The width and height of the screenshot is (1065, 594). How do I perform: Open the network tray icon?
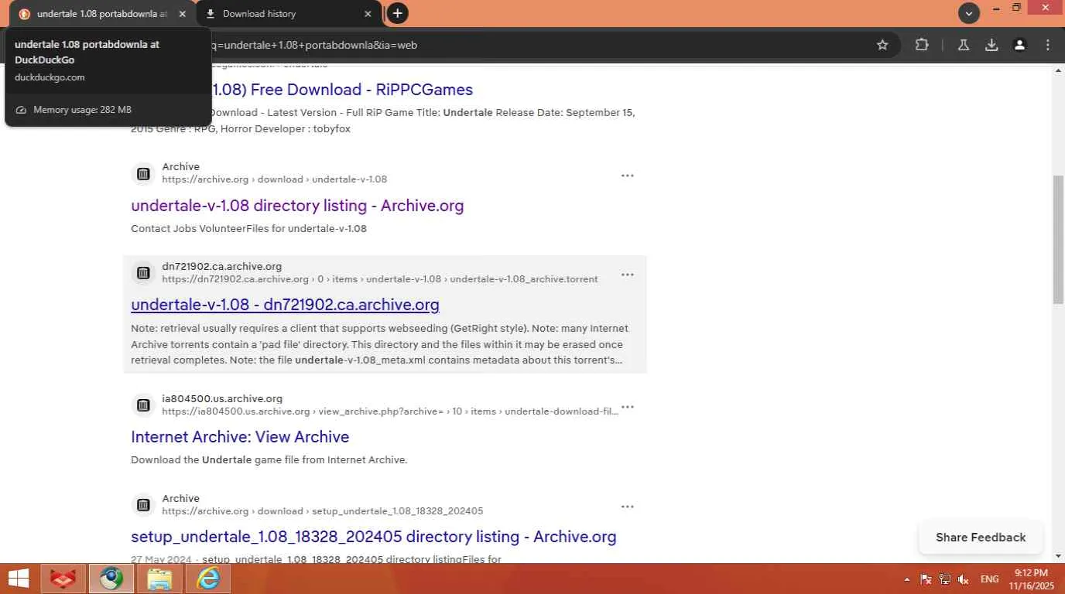[945, 579]
